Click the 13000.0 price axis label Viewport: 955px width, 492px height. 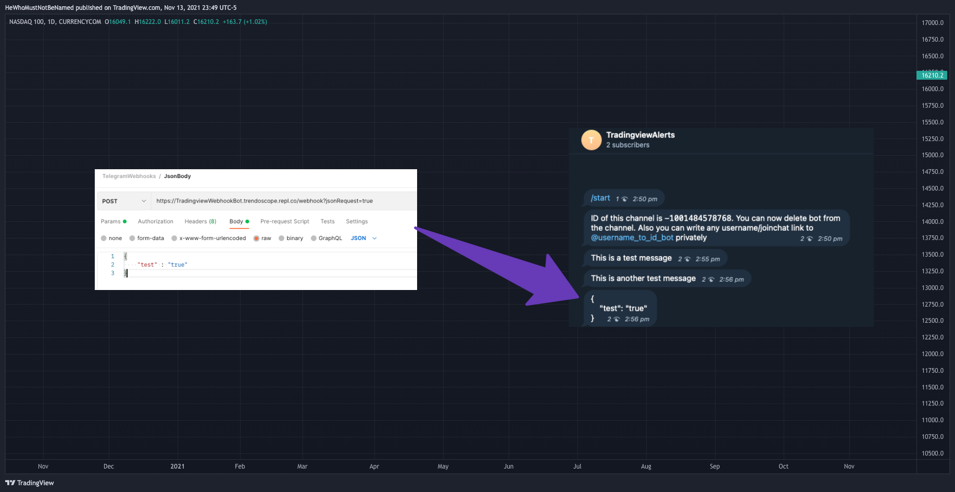933,288
